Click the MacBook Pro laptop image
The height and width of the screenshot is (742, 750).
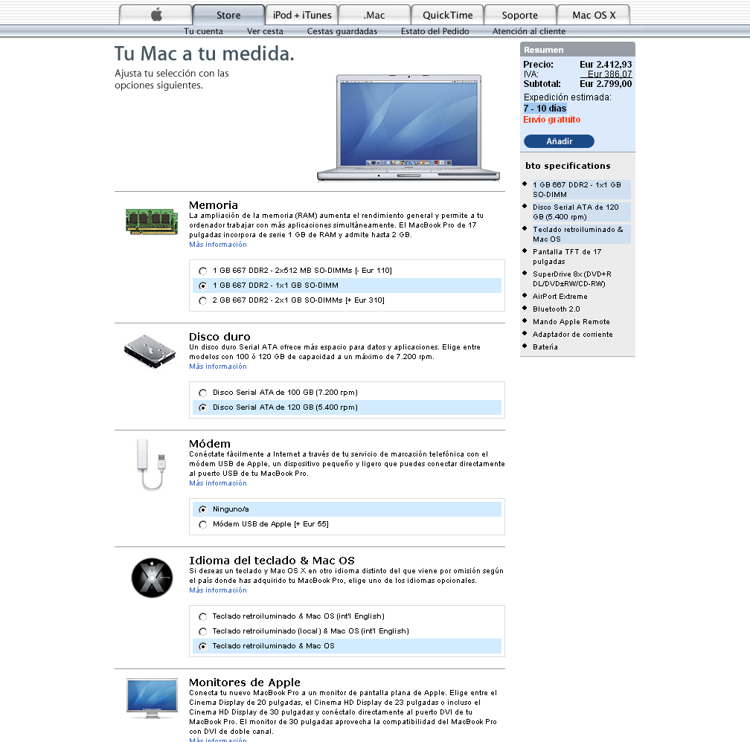coord(408,128)
